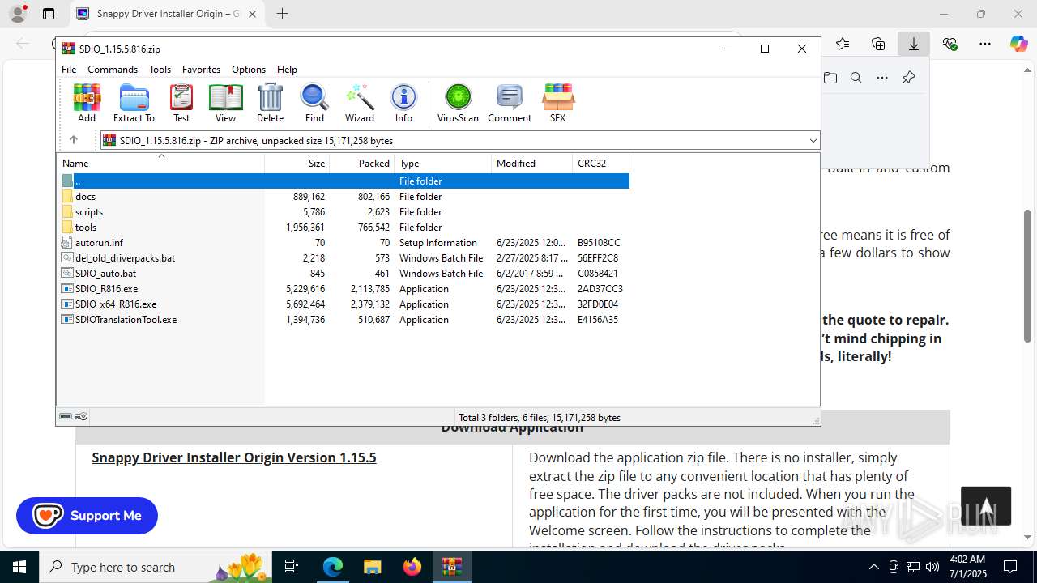Click the webpage vertical scrollbar thumb
Viewport: 1037px width, 583px height.
pyautogui.click(x=1028, y=275)
